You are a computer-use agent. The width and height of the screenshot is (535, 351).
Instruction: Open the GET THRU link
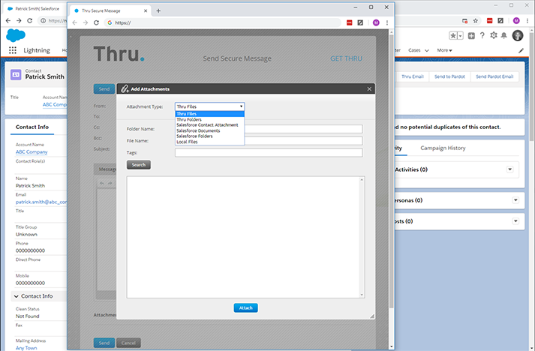(x=346, y=58)
